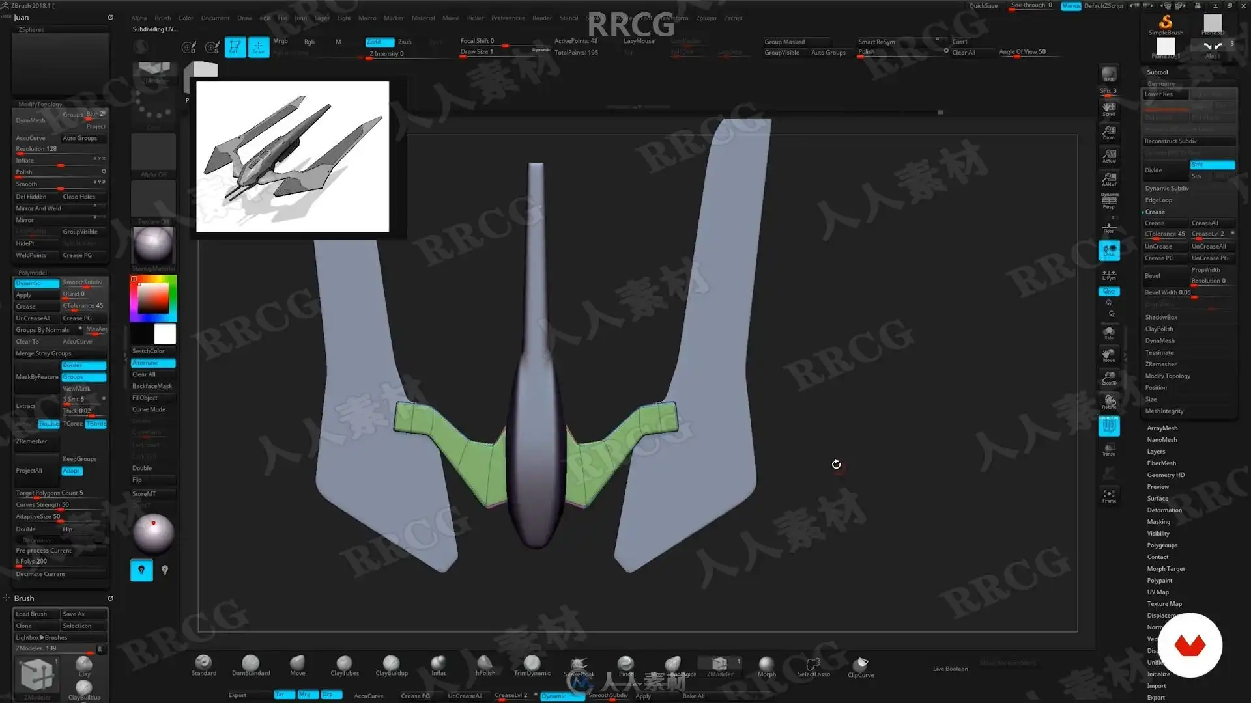
Task: Pick the TrimDynamic brush
Action: click(x=532, y=665)
